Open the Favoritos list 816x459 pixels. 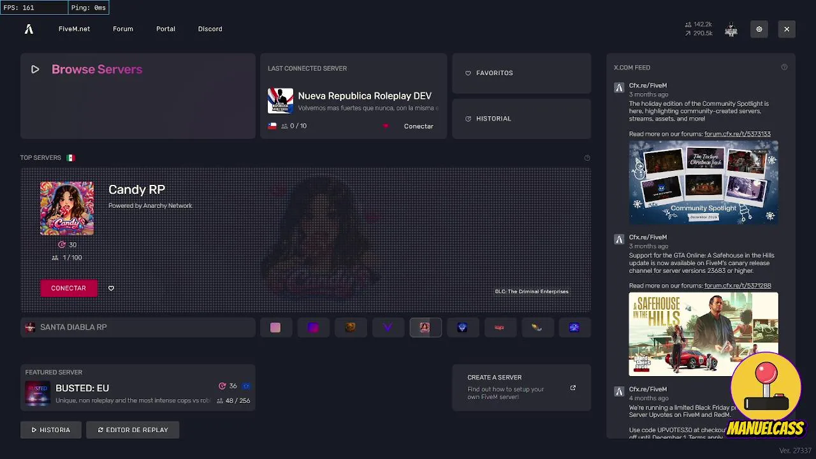pos(521,73)
